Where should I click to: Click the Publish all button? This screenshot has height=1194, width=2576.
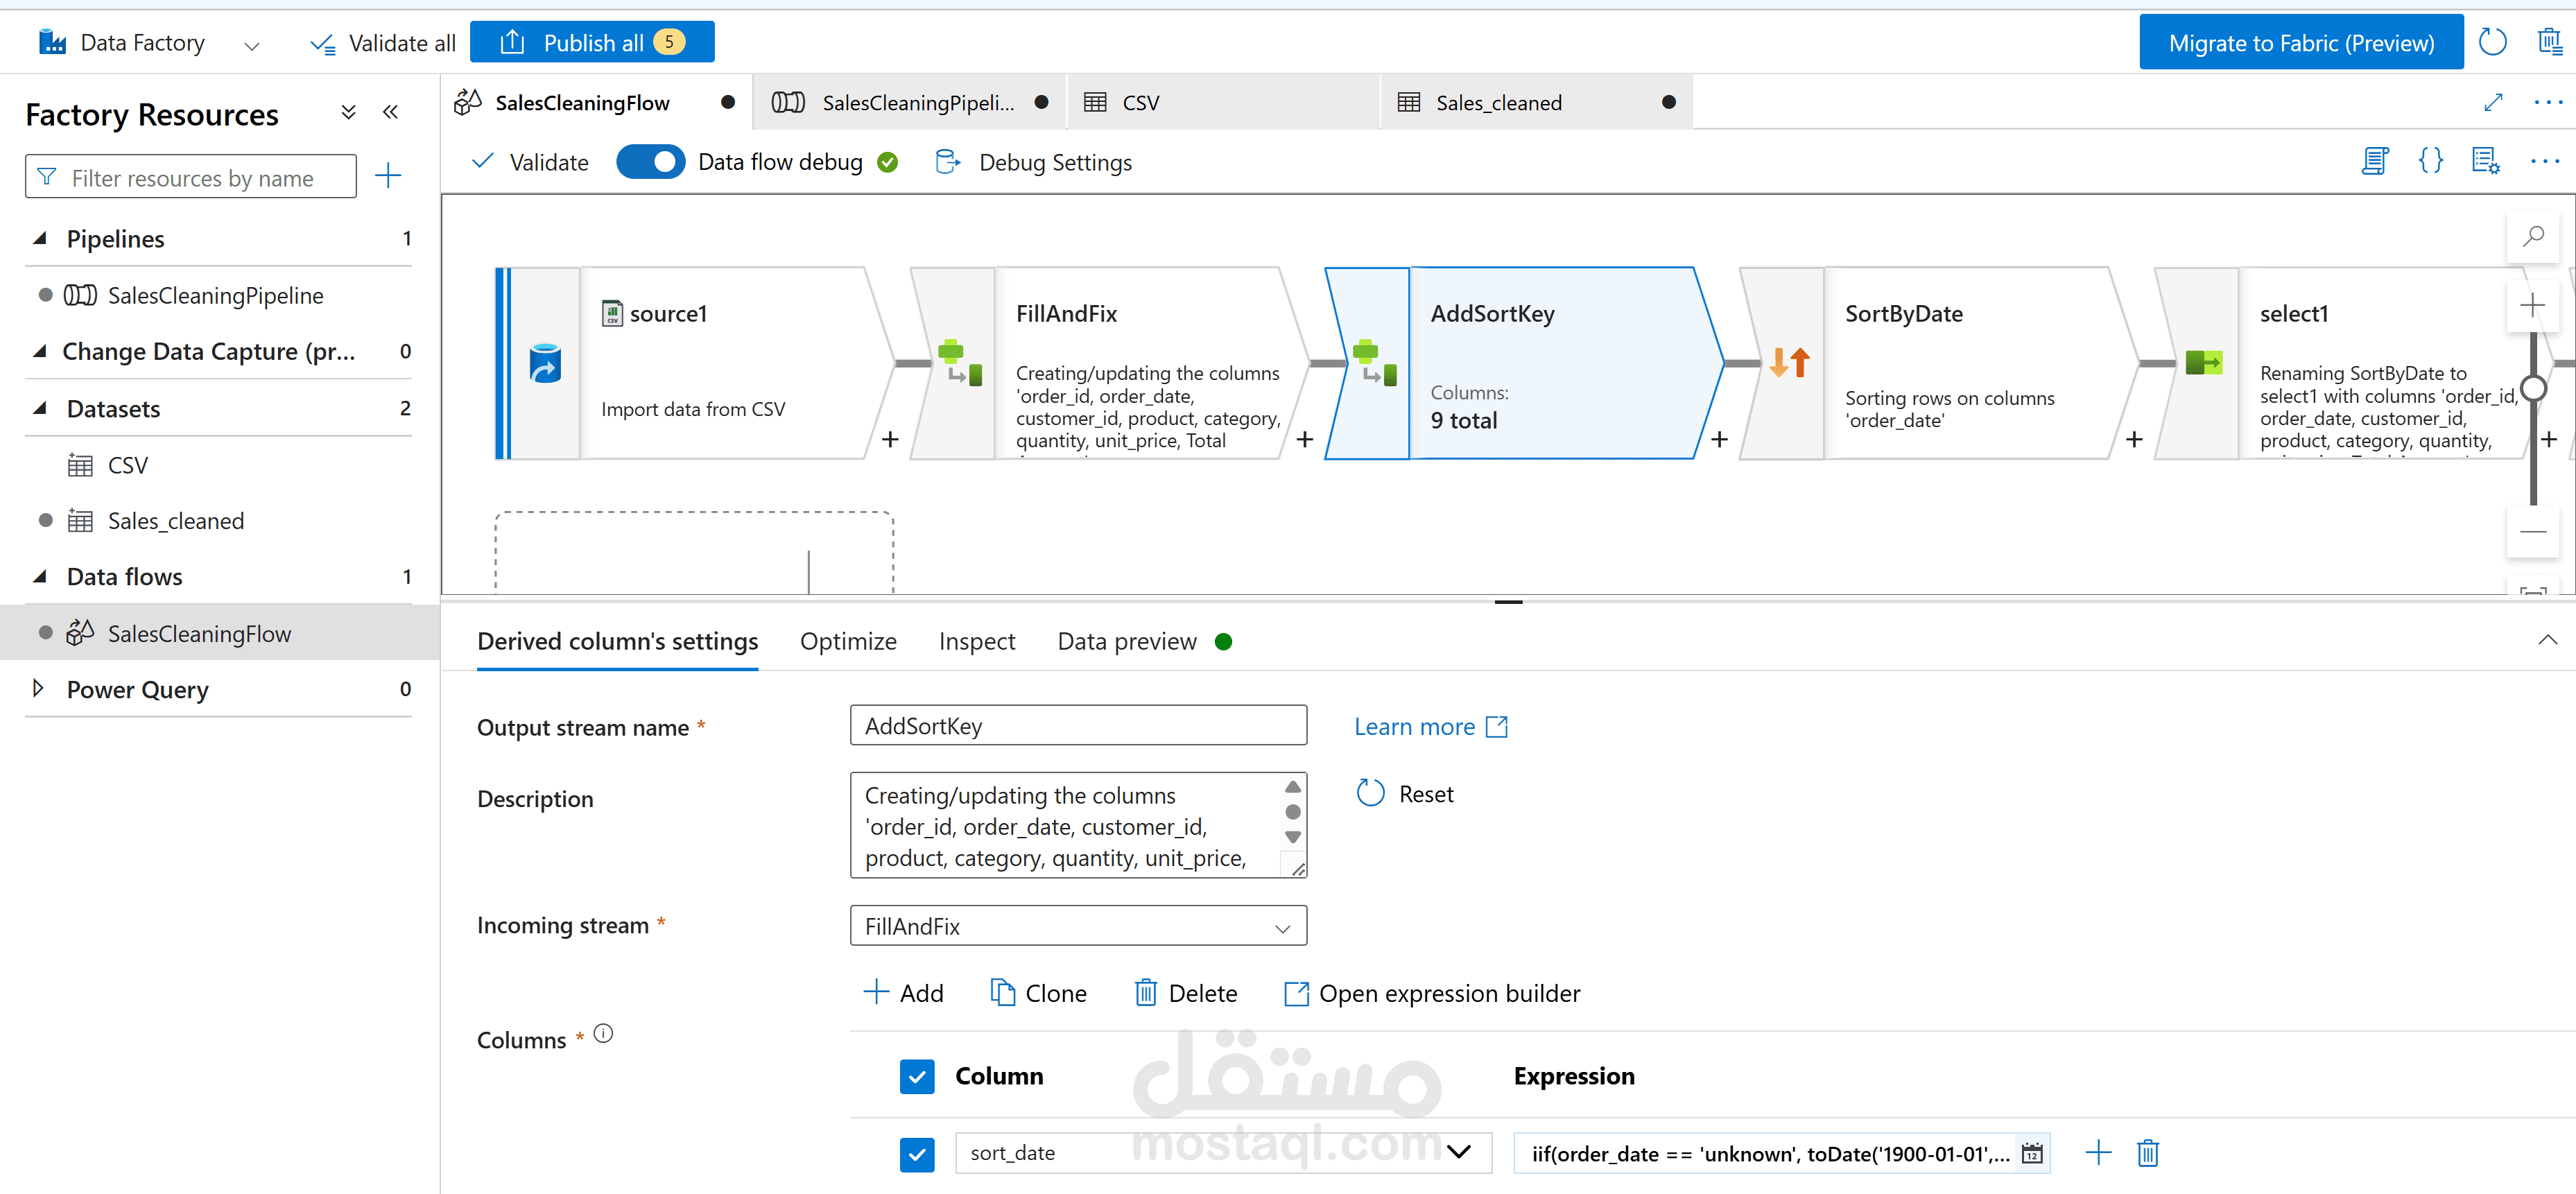click(592, 42)
